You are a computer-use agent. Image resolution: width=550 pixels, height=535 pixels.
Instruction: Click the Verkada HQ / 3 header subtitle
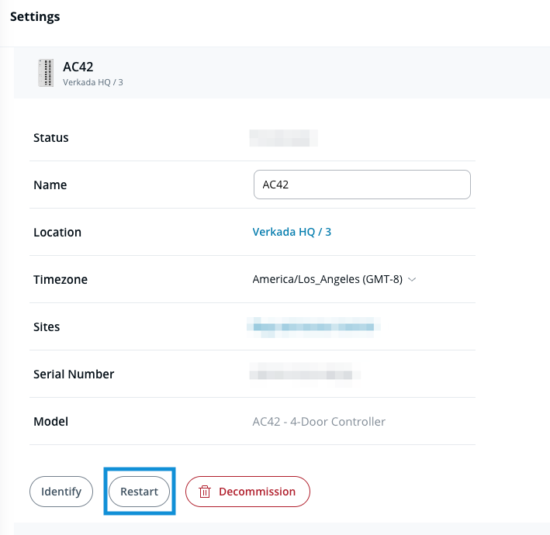pos(92,81)
